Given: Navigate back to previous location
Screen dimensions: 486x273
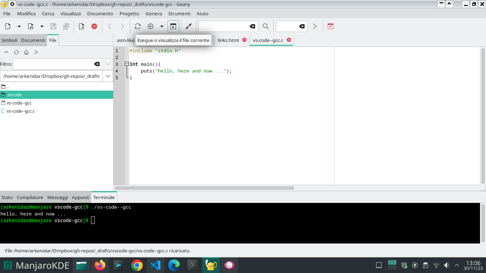Looking at the screenshot, I should (x=110, y=26).
